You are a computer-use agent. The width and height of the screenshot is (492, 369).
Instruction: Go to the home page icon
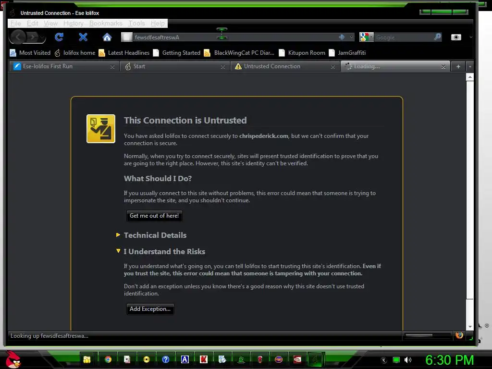tap(107, 37)
